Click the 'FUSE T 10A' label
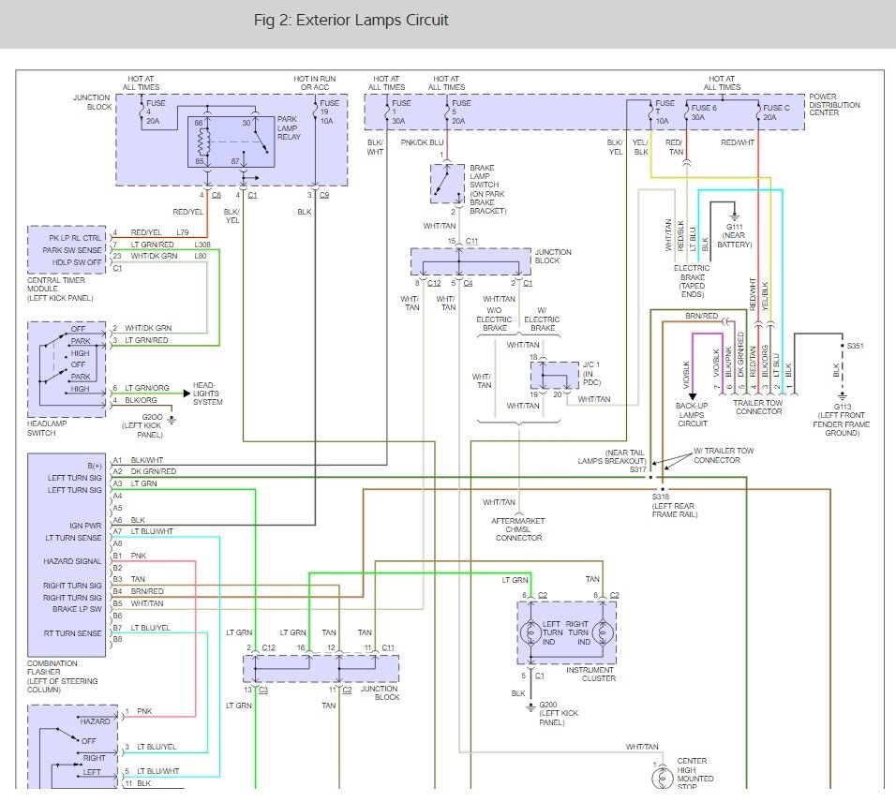Screen dimensions: 896x802 [x=665, y=111]
